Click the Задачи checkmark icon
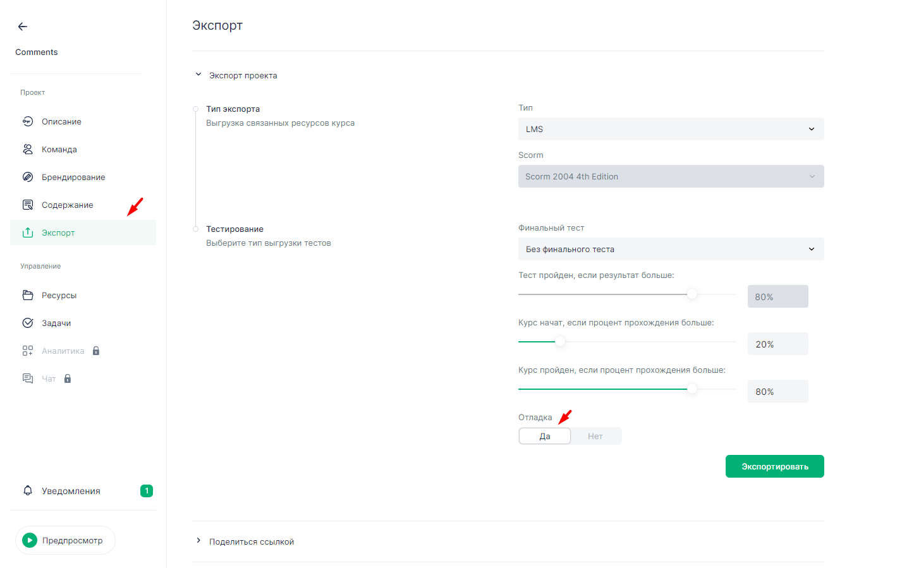This screenshot has width=902, height=568. [28, 323]
